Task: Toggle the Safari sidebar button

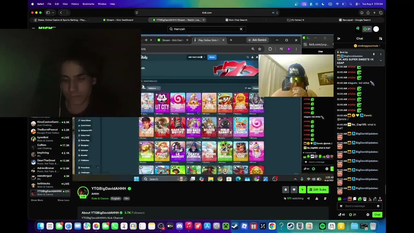Action: (x=48, y=13)
